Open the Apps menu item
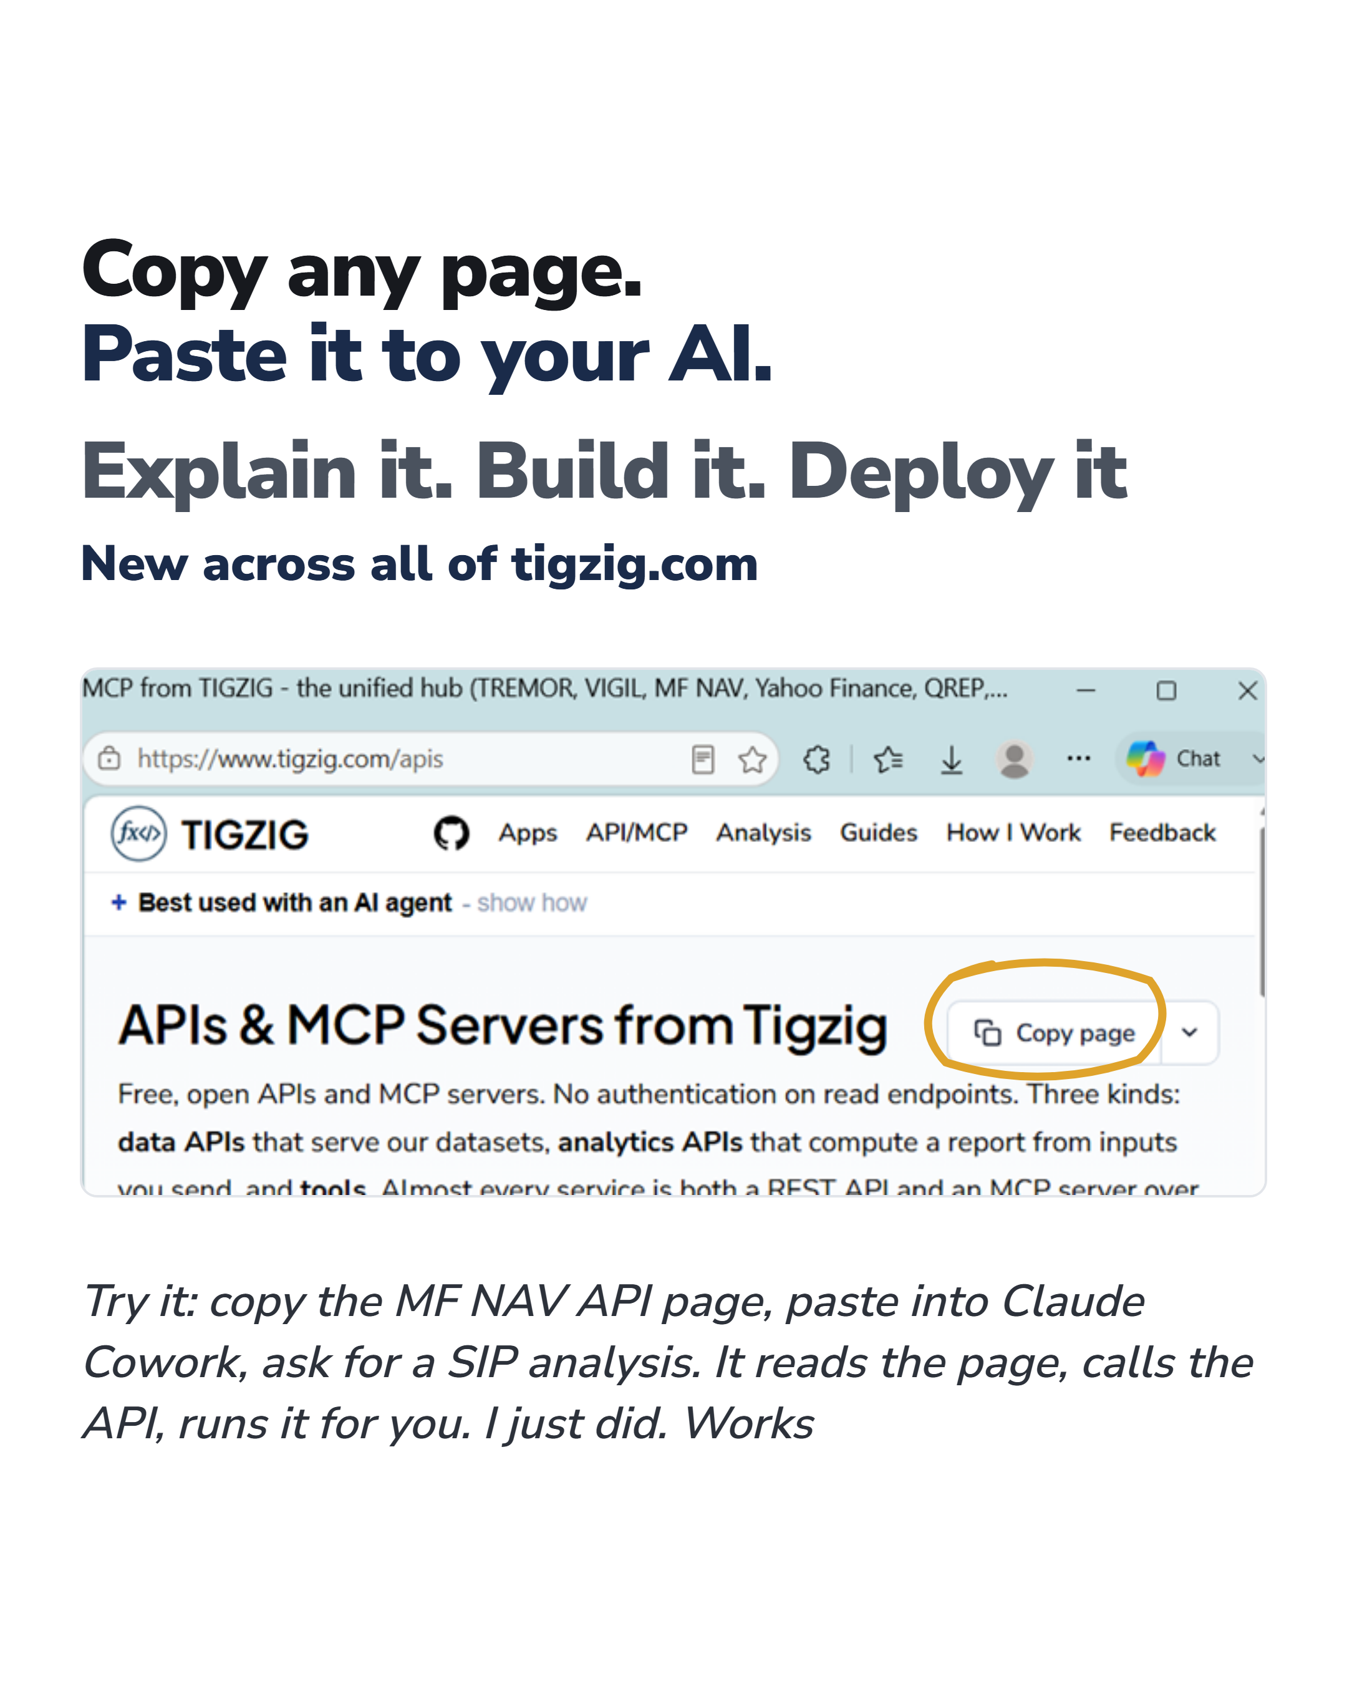This screenshot has width=1347, height=1684. (528, 833)
